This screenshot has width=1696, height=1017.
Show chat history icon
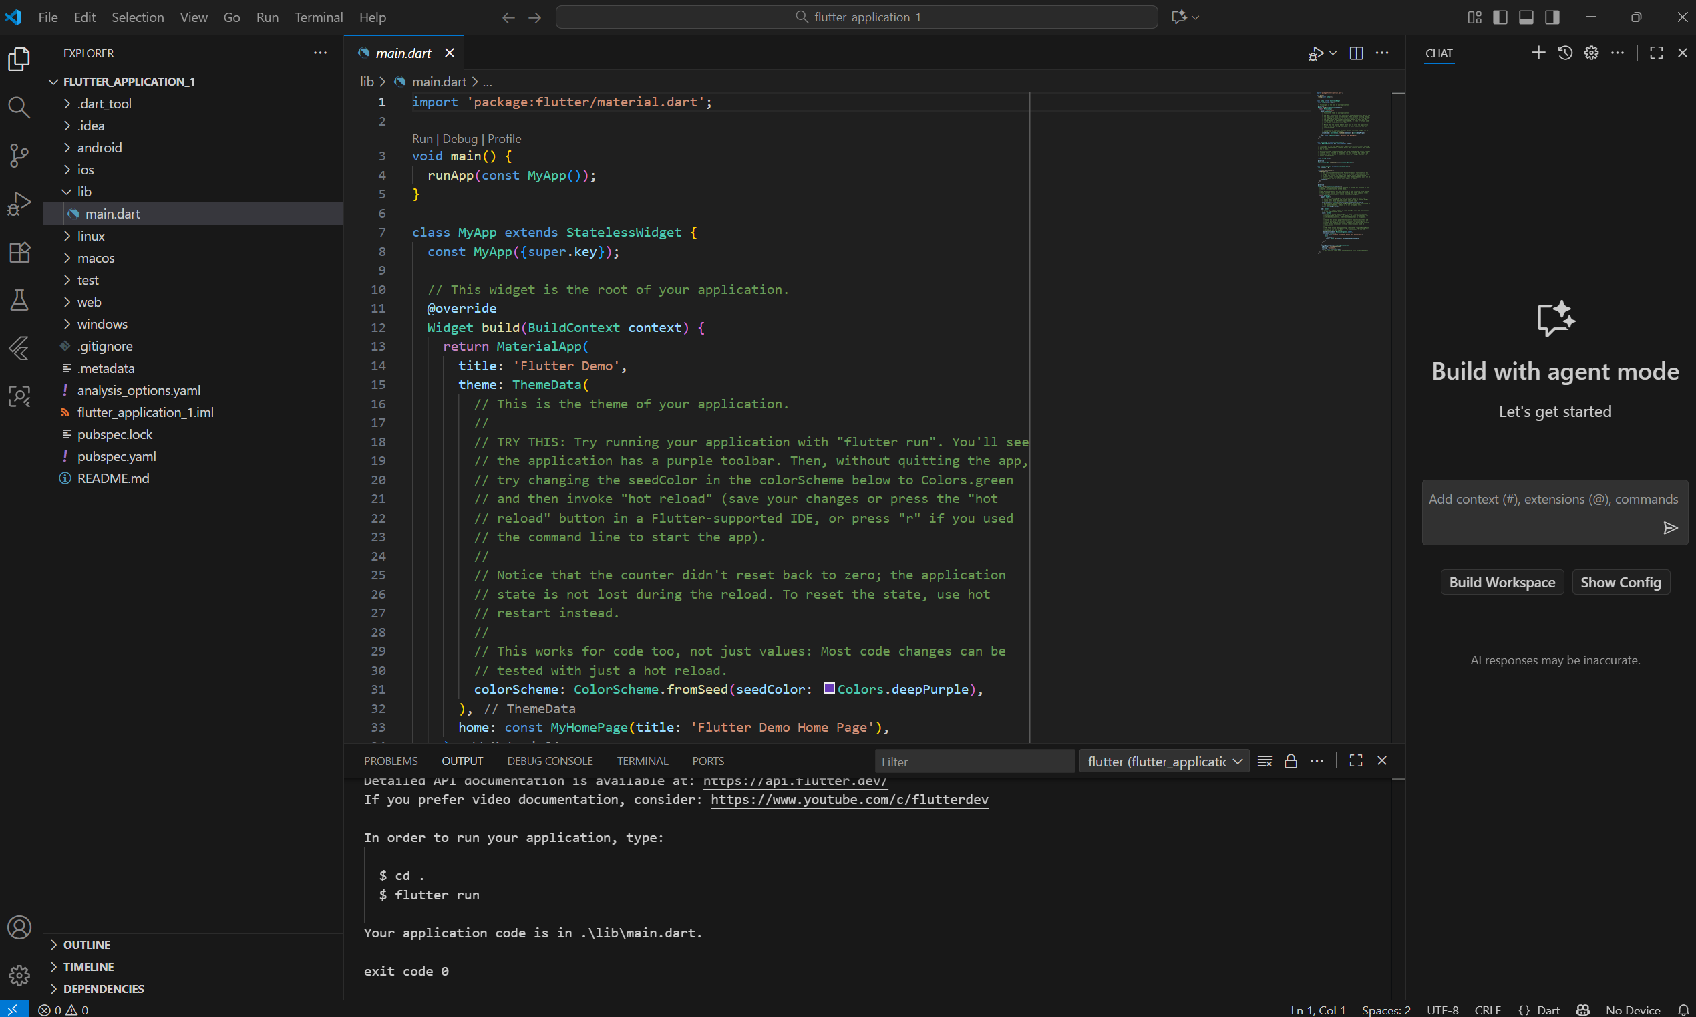[x=1564, y=53]
